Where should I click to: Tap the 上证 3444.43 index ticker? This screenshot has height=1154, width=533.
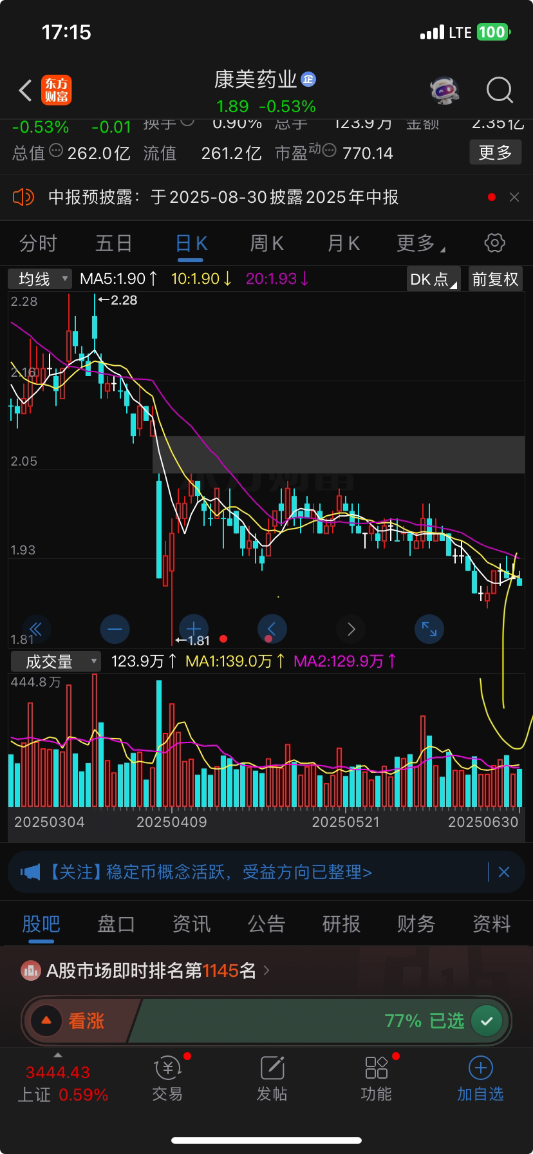(62, 1083)
